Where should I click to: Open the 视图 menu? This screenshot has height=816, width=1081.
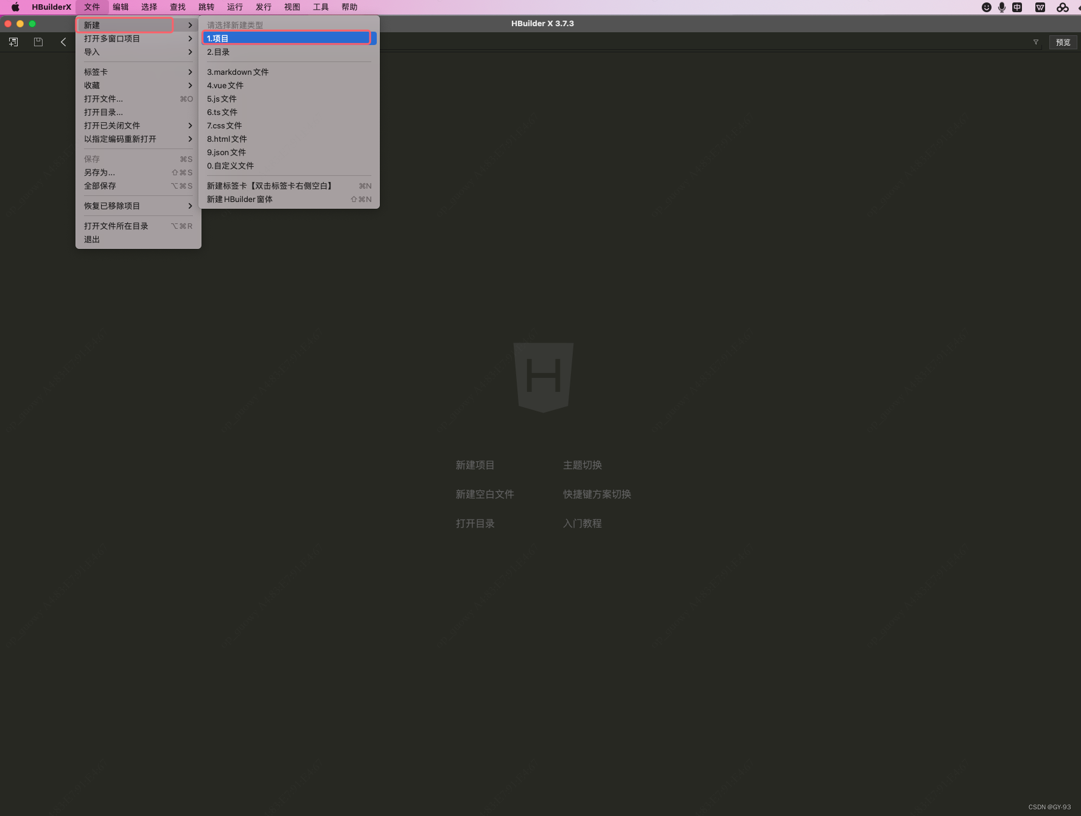tap(292, 7)
